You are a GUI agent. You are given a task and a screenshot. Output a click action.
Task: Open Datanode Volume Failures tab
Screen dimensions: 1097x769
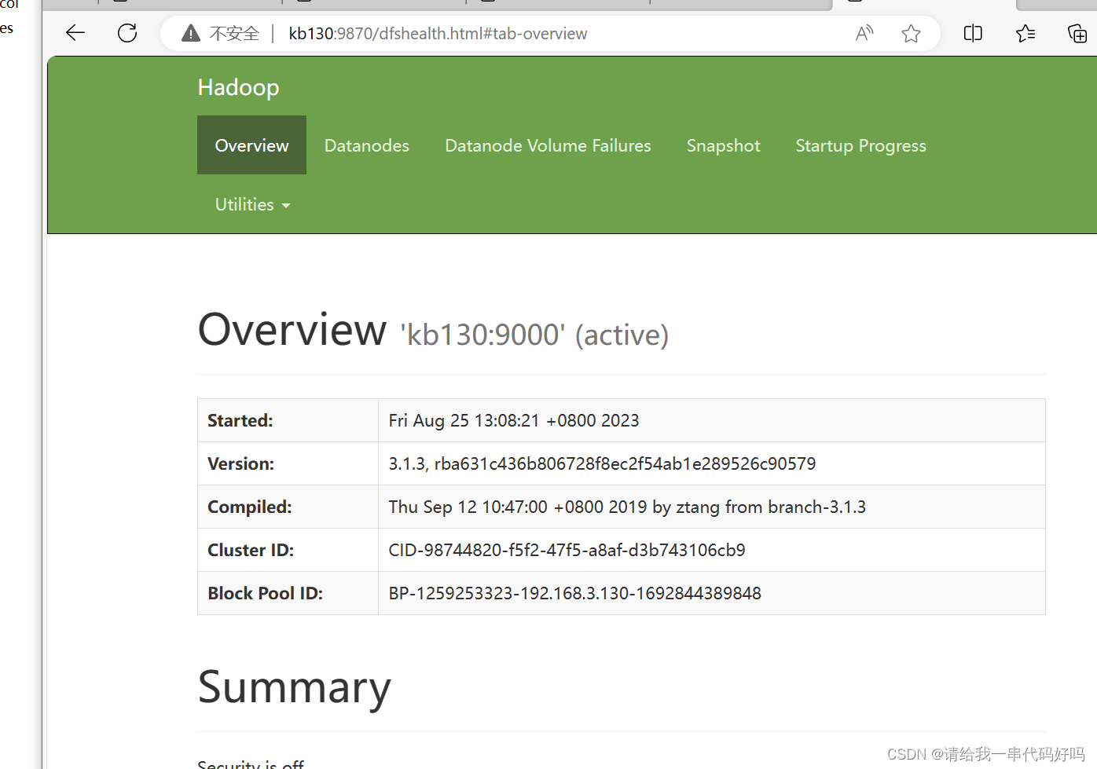(548, 145)
